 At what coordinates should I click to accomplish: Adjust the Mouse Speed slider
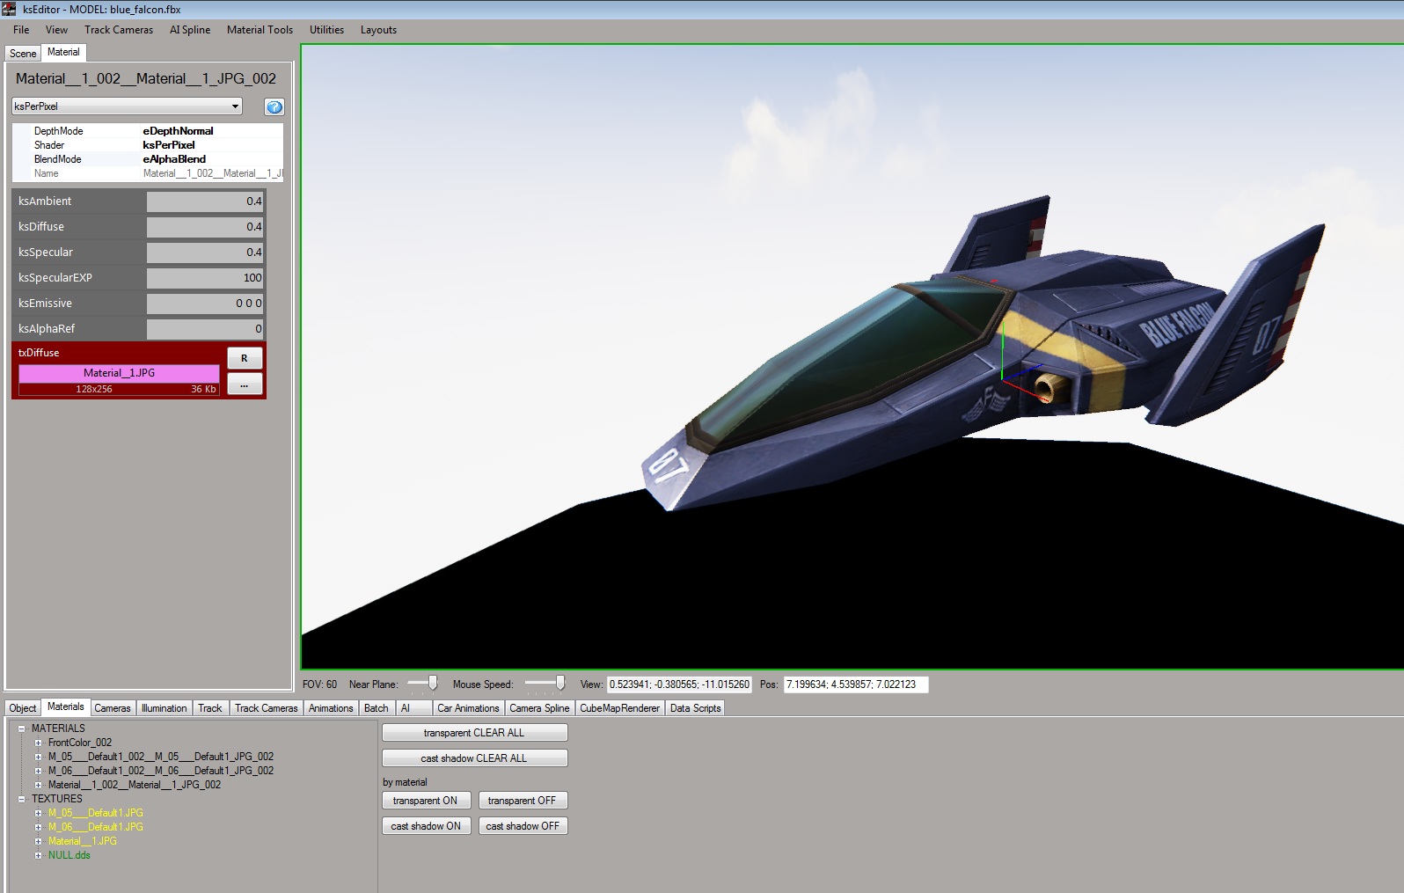pos(559,684)
